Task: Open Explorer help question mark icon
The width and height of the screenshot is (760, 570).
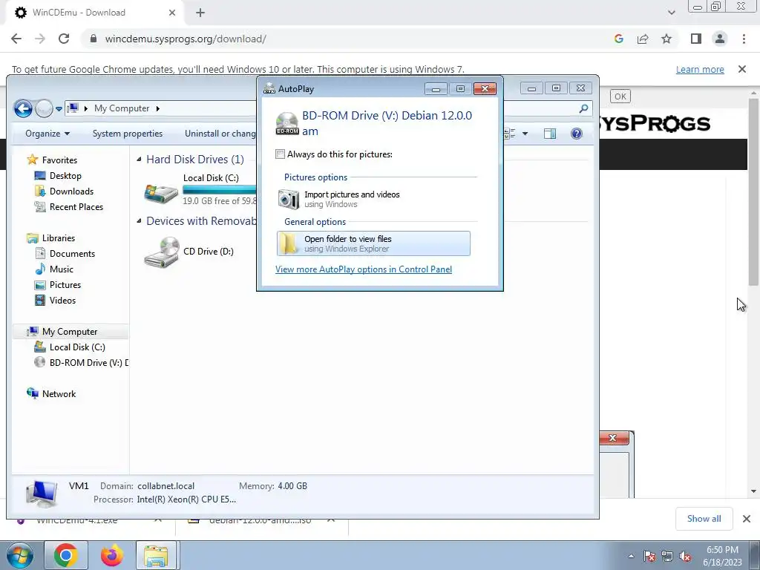Action: click(x=576, y=134)
